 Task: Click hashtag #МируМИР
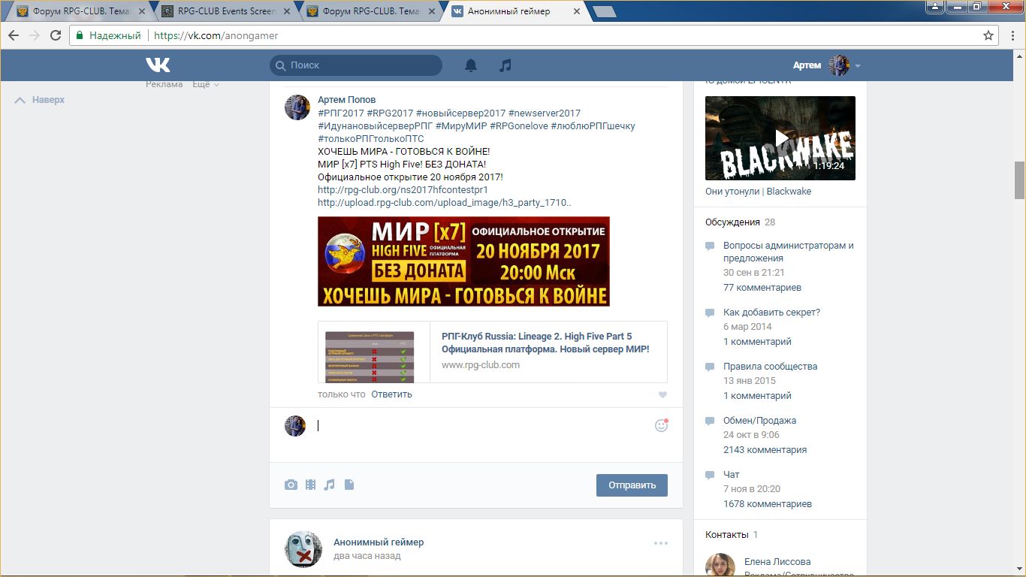461,126
